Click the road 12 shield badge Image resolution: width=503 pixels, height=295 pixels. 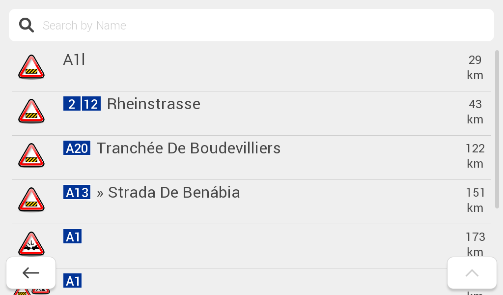point(91,104)
